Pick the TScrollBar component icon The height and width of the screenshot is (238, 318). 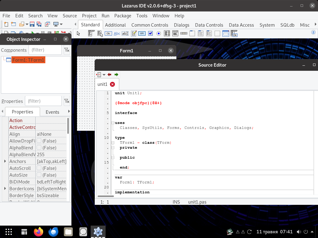click(184, 33)
